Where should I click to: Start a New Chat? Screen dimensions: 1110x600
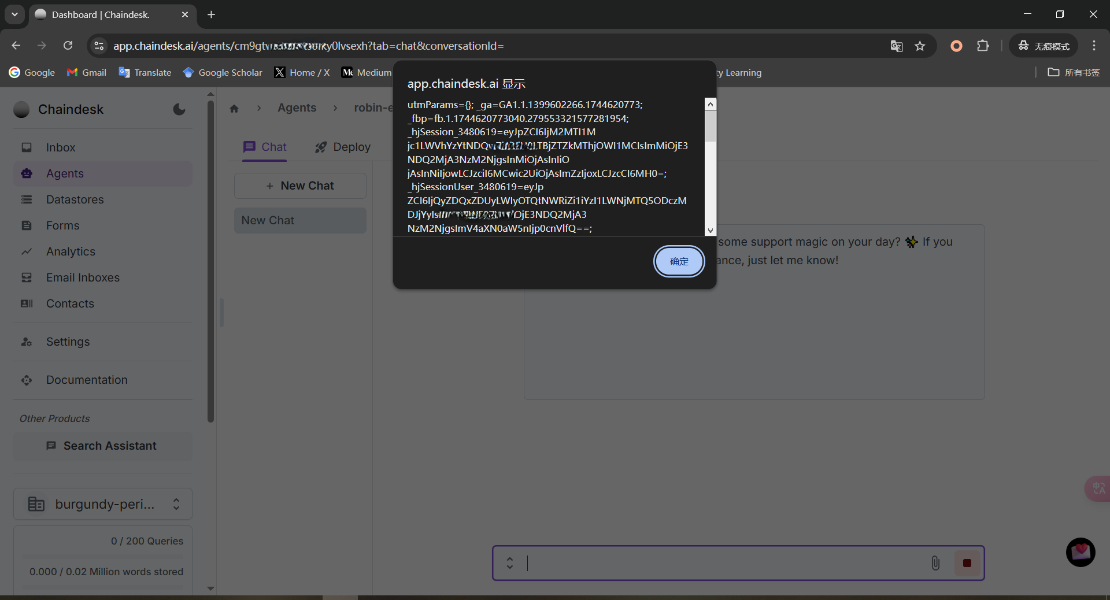tap(300, 186)
